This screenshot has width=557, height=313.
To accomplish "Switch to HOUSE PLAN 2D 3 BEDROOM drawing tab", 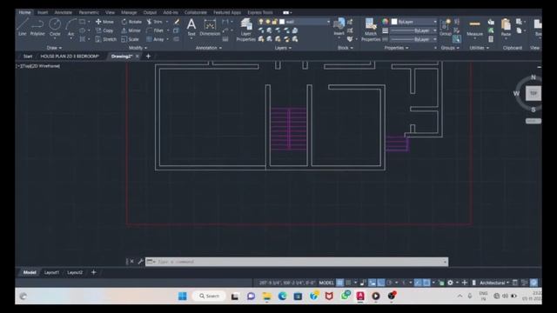I will pyautogui.click(x=70, y=56).
